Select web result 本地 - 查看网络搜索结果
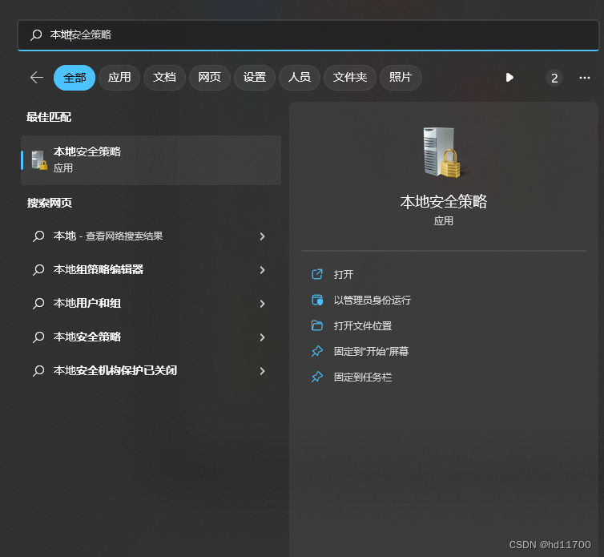 (x=151, y=236)
